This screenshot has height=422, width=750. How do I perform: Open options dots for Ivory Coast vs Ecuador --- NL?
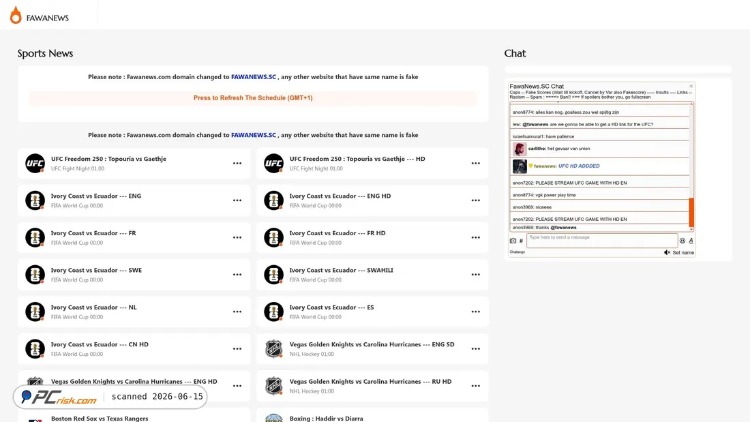pos(237,312)
